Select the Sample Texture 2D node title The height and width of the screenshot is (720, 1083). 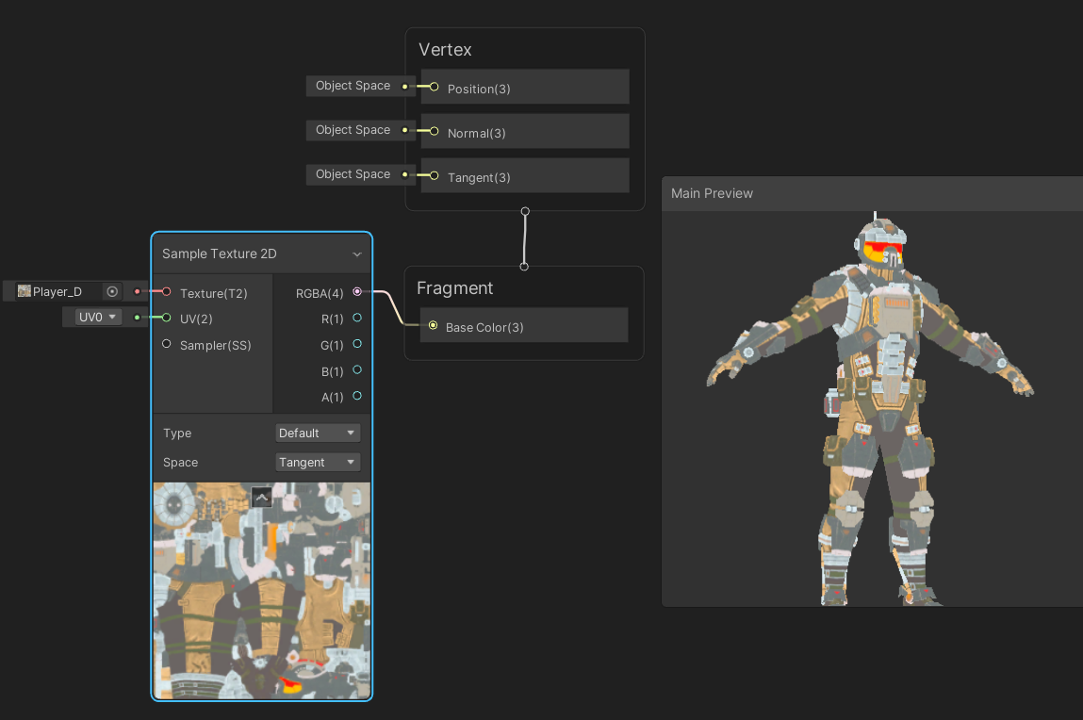pos(220,254)
